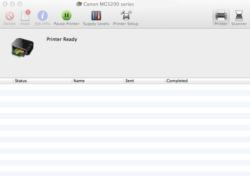
Task: Click the Printer Ready status text
Action: [x=62, y=39]
